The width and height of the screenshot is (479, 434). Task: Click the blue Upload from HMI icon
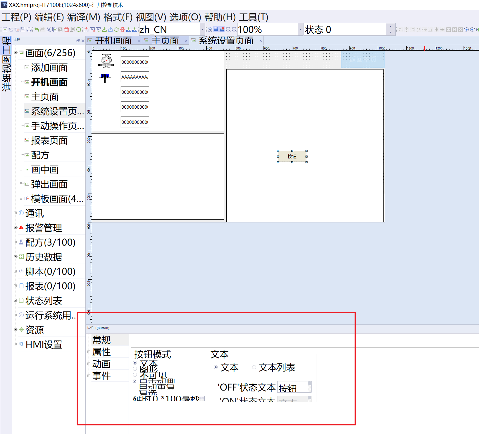[110, 29]
